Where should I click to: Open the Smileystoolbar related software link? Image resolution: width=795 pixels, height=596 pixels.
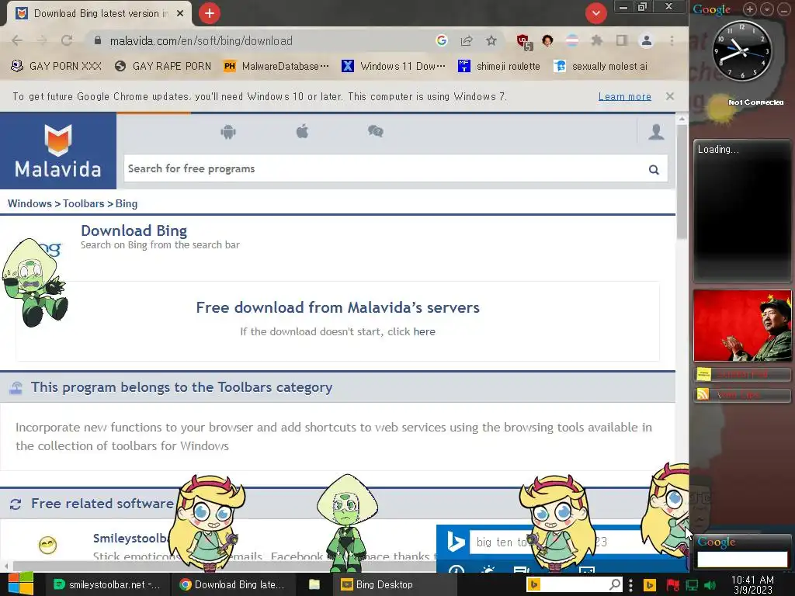click(130, 539)
